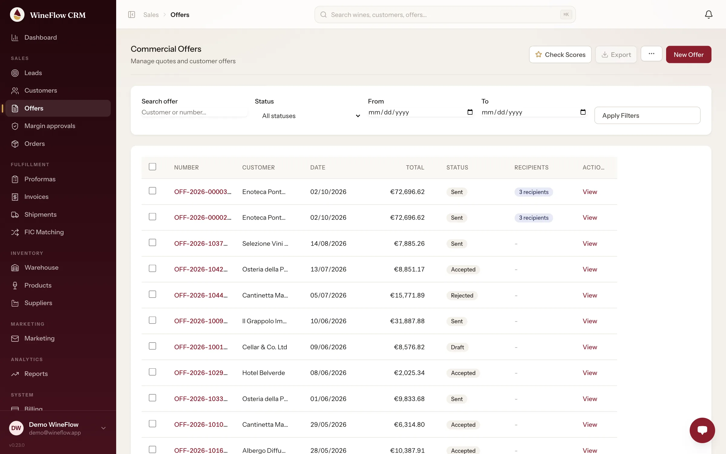
Task: Select the Cantinetta Ma... €15,771.89 row checkbox
Action: 152,294
